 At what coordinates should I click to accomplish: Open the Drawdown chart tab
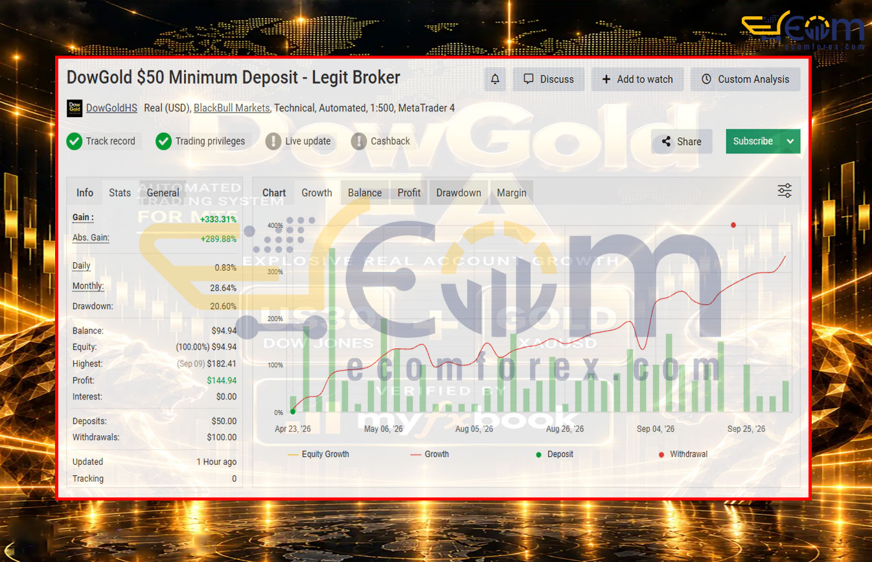pyautogui.click(x=459, y=192)
